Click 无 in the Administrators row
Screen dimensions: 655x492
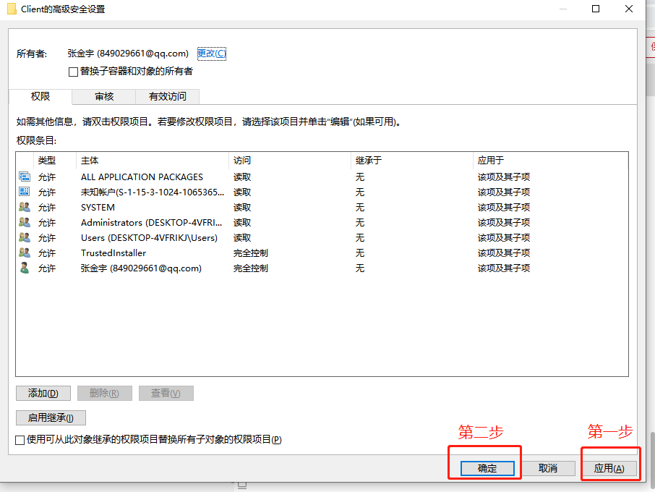tap(359, 222)
